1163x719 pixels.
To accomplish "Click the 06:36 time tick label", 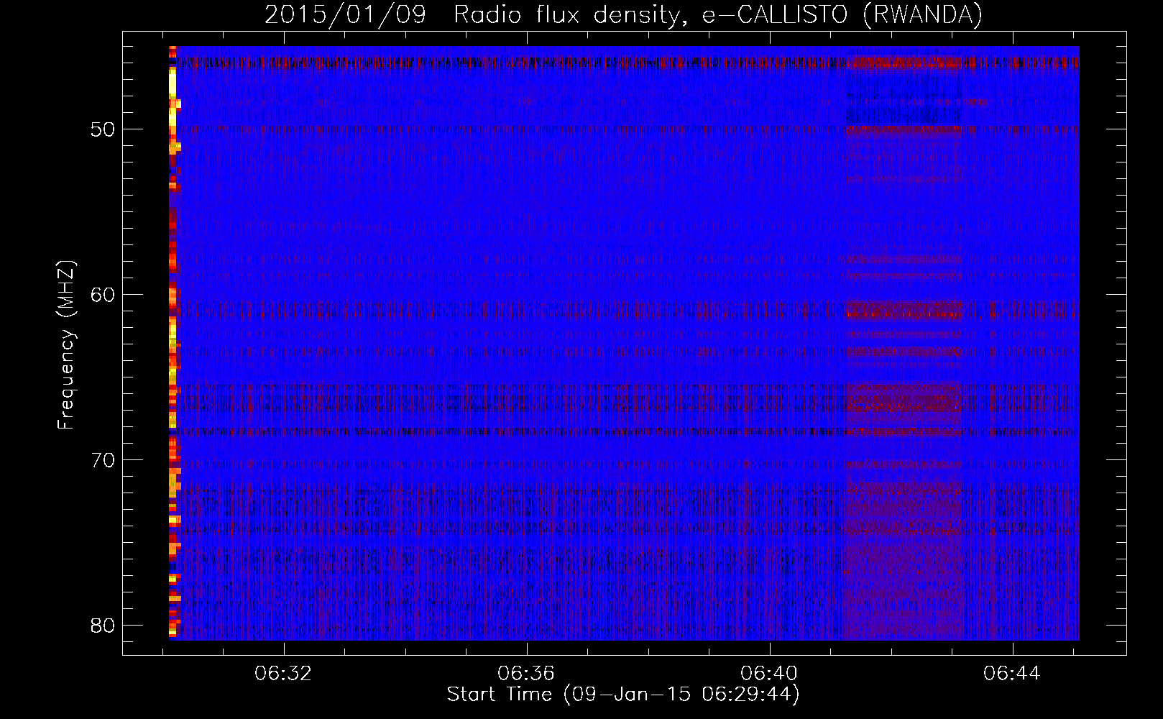I will [x=527, y=673].
